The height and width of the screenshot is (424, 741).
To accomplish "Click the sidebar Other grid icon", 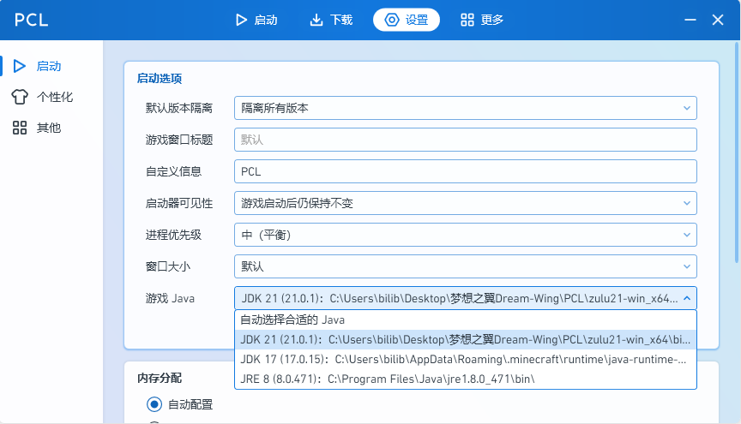I will [x=20, y=128].
